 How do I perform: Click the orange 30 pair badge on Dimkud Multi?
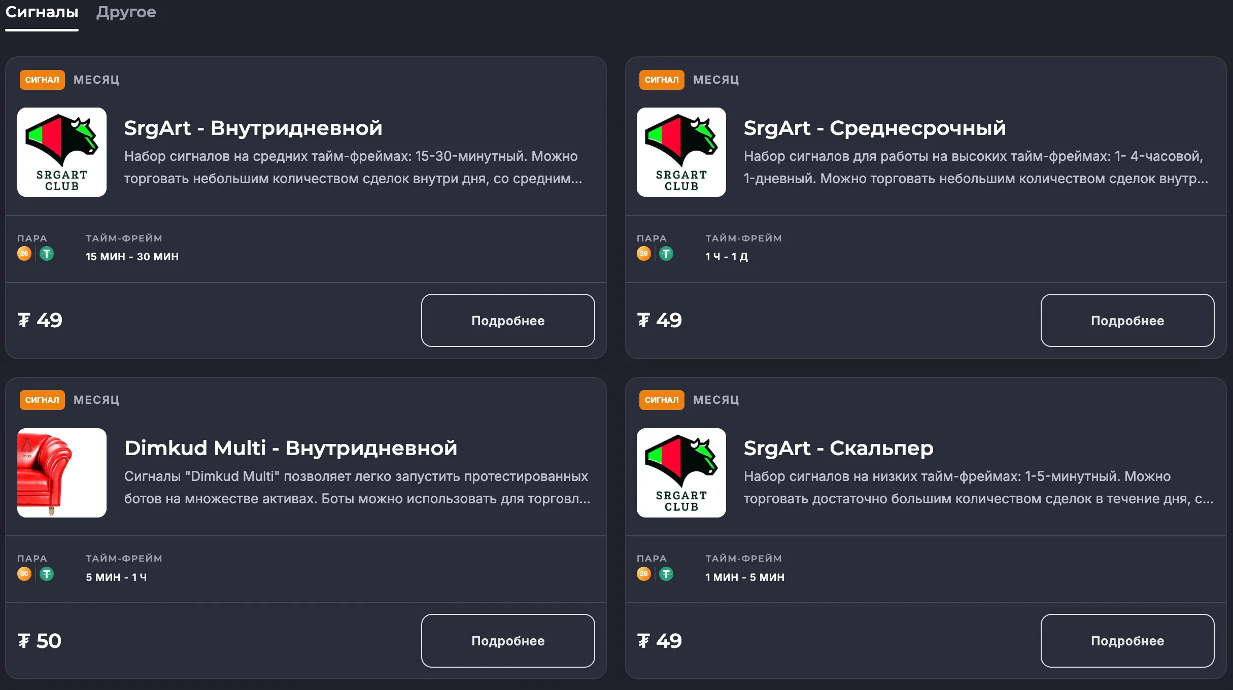pyautogui.click(x=24, y=574)
